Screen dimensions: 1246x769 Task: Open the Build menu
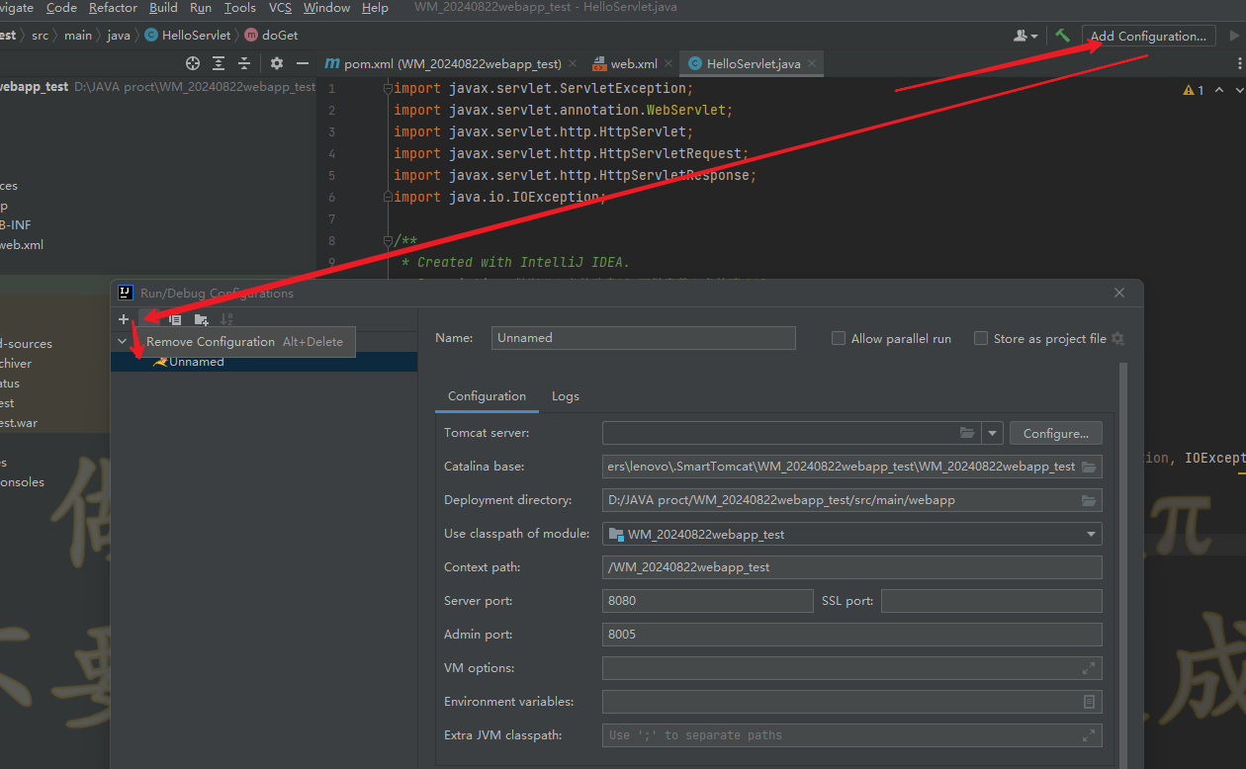(x=163, y=8)
